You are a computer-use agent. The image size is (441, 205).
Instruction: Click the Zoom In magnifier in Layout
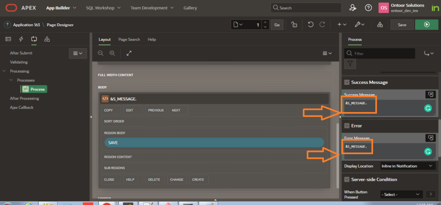(112, 53)
